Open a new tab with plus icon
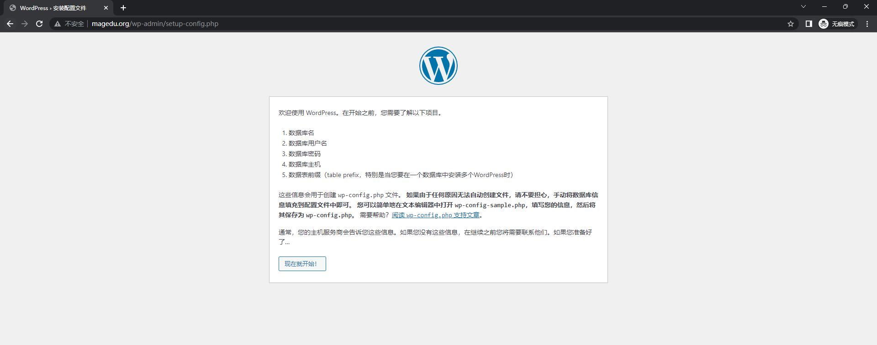877x345 pixels. click(x=123, y=8)
